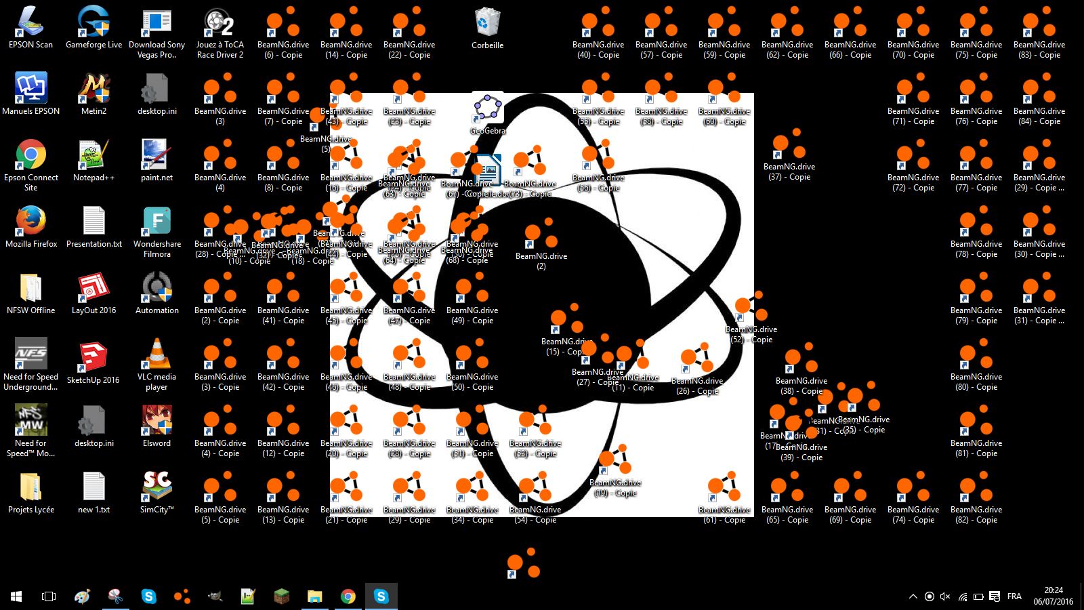1084x610 pixels.
Task: Select the Epson Connect Site Chrome shortcut
Action: tap(30, 166)
